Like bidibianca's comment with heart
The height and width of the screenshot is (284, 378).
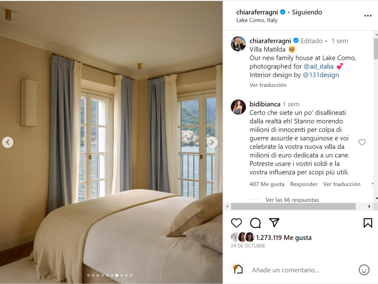coord(362,142)
